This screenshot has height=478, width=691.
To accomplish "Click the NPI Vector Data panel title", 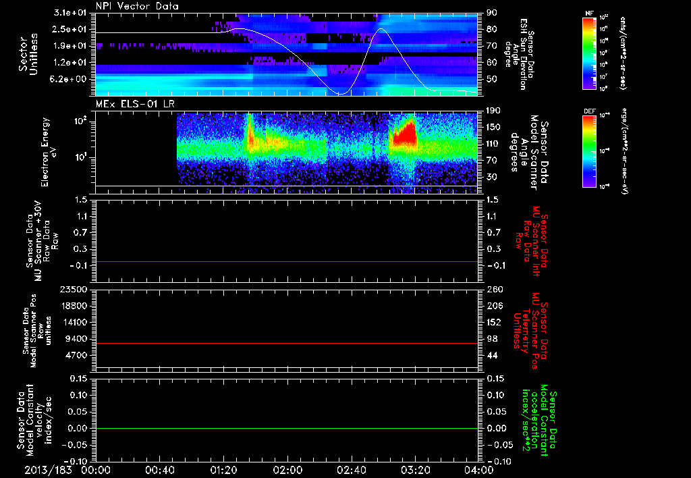I will coord(137,6).
